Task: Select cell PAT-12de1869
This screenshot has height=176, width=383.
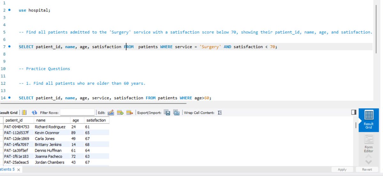Action: (19, 139)
